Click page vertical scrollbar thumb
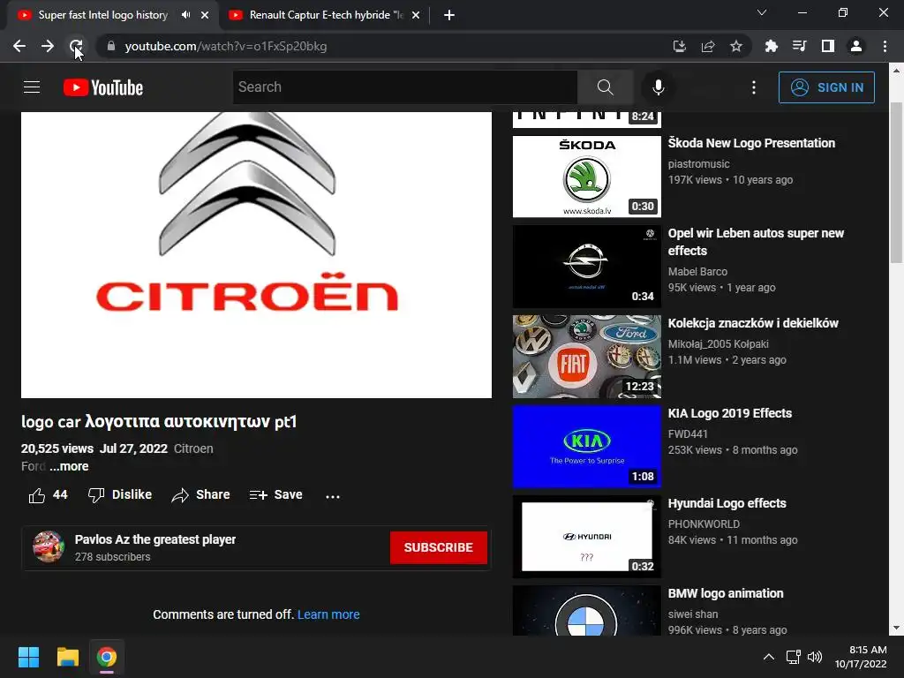The height and width of the screenshot is (678, 904). pos(896,183)
